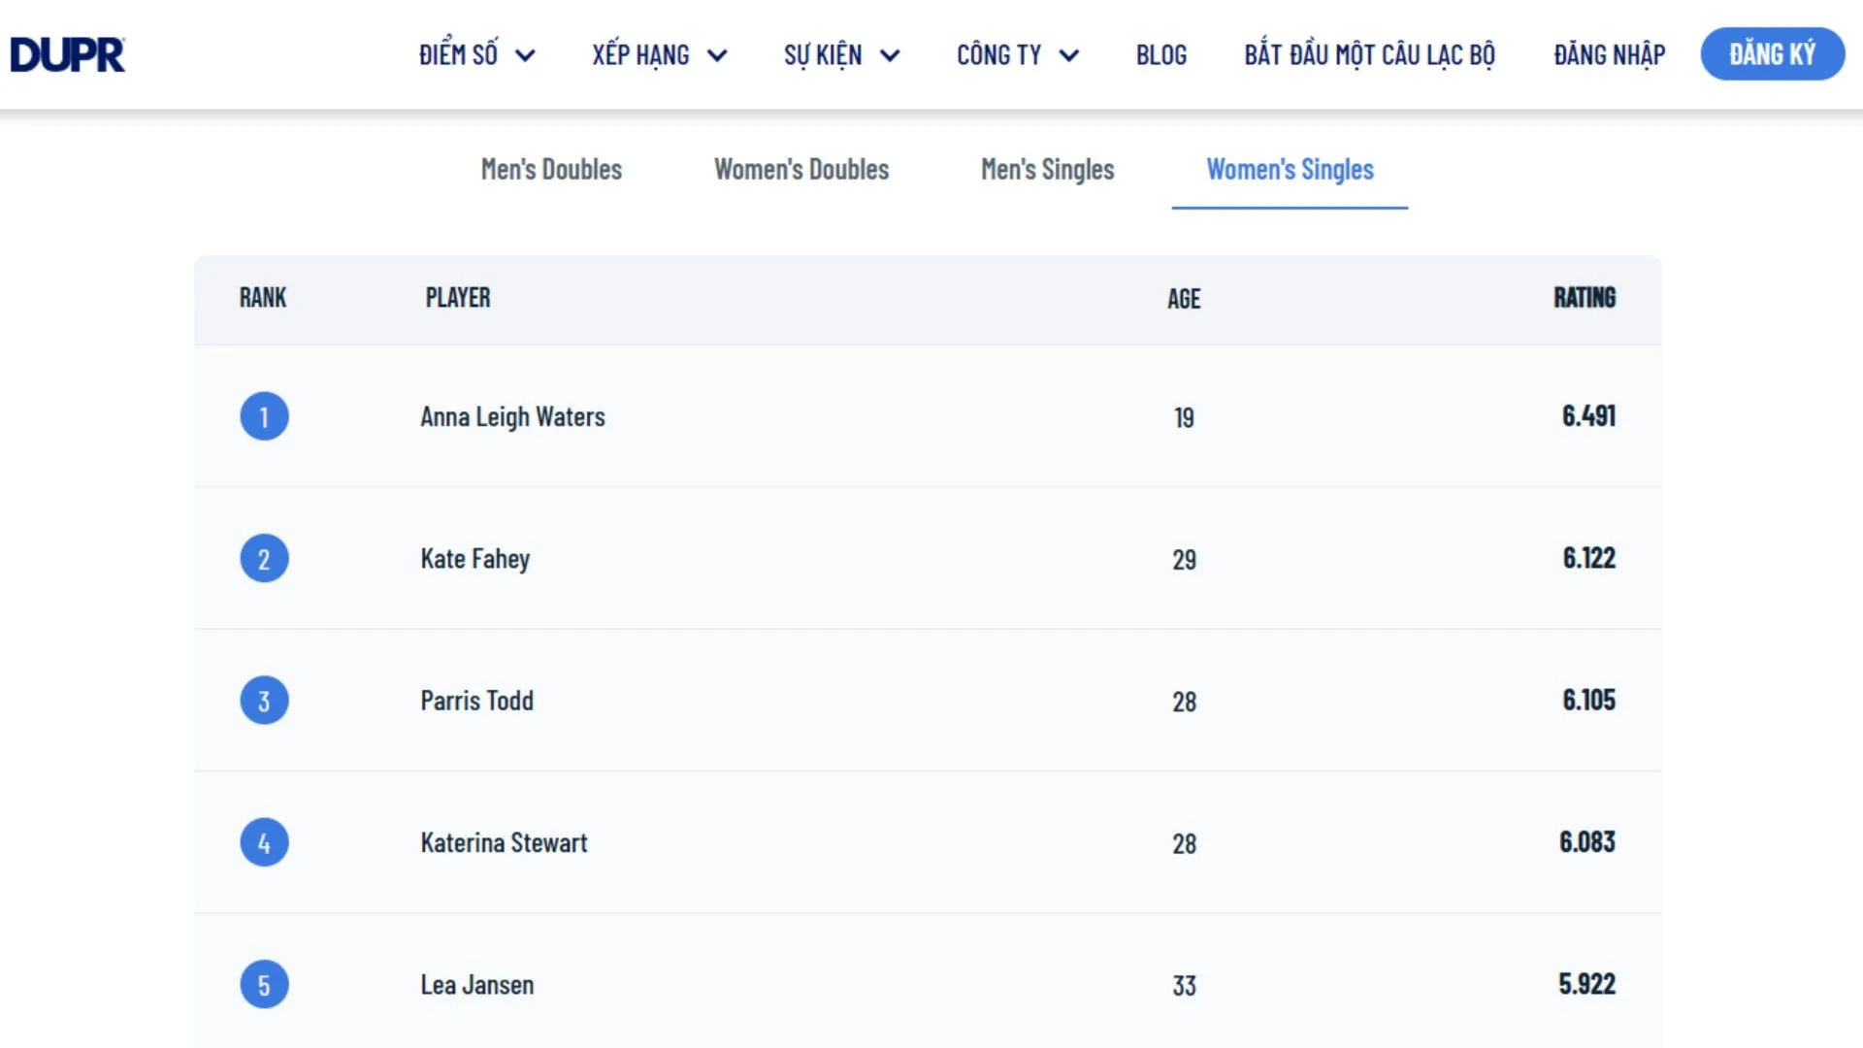Click BẮT ĐẦU MỘT CÂU LẠC BỘ link
The height and width of the screenshot is (1048, 1863).
pos(1369,55)
